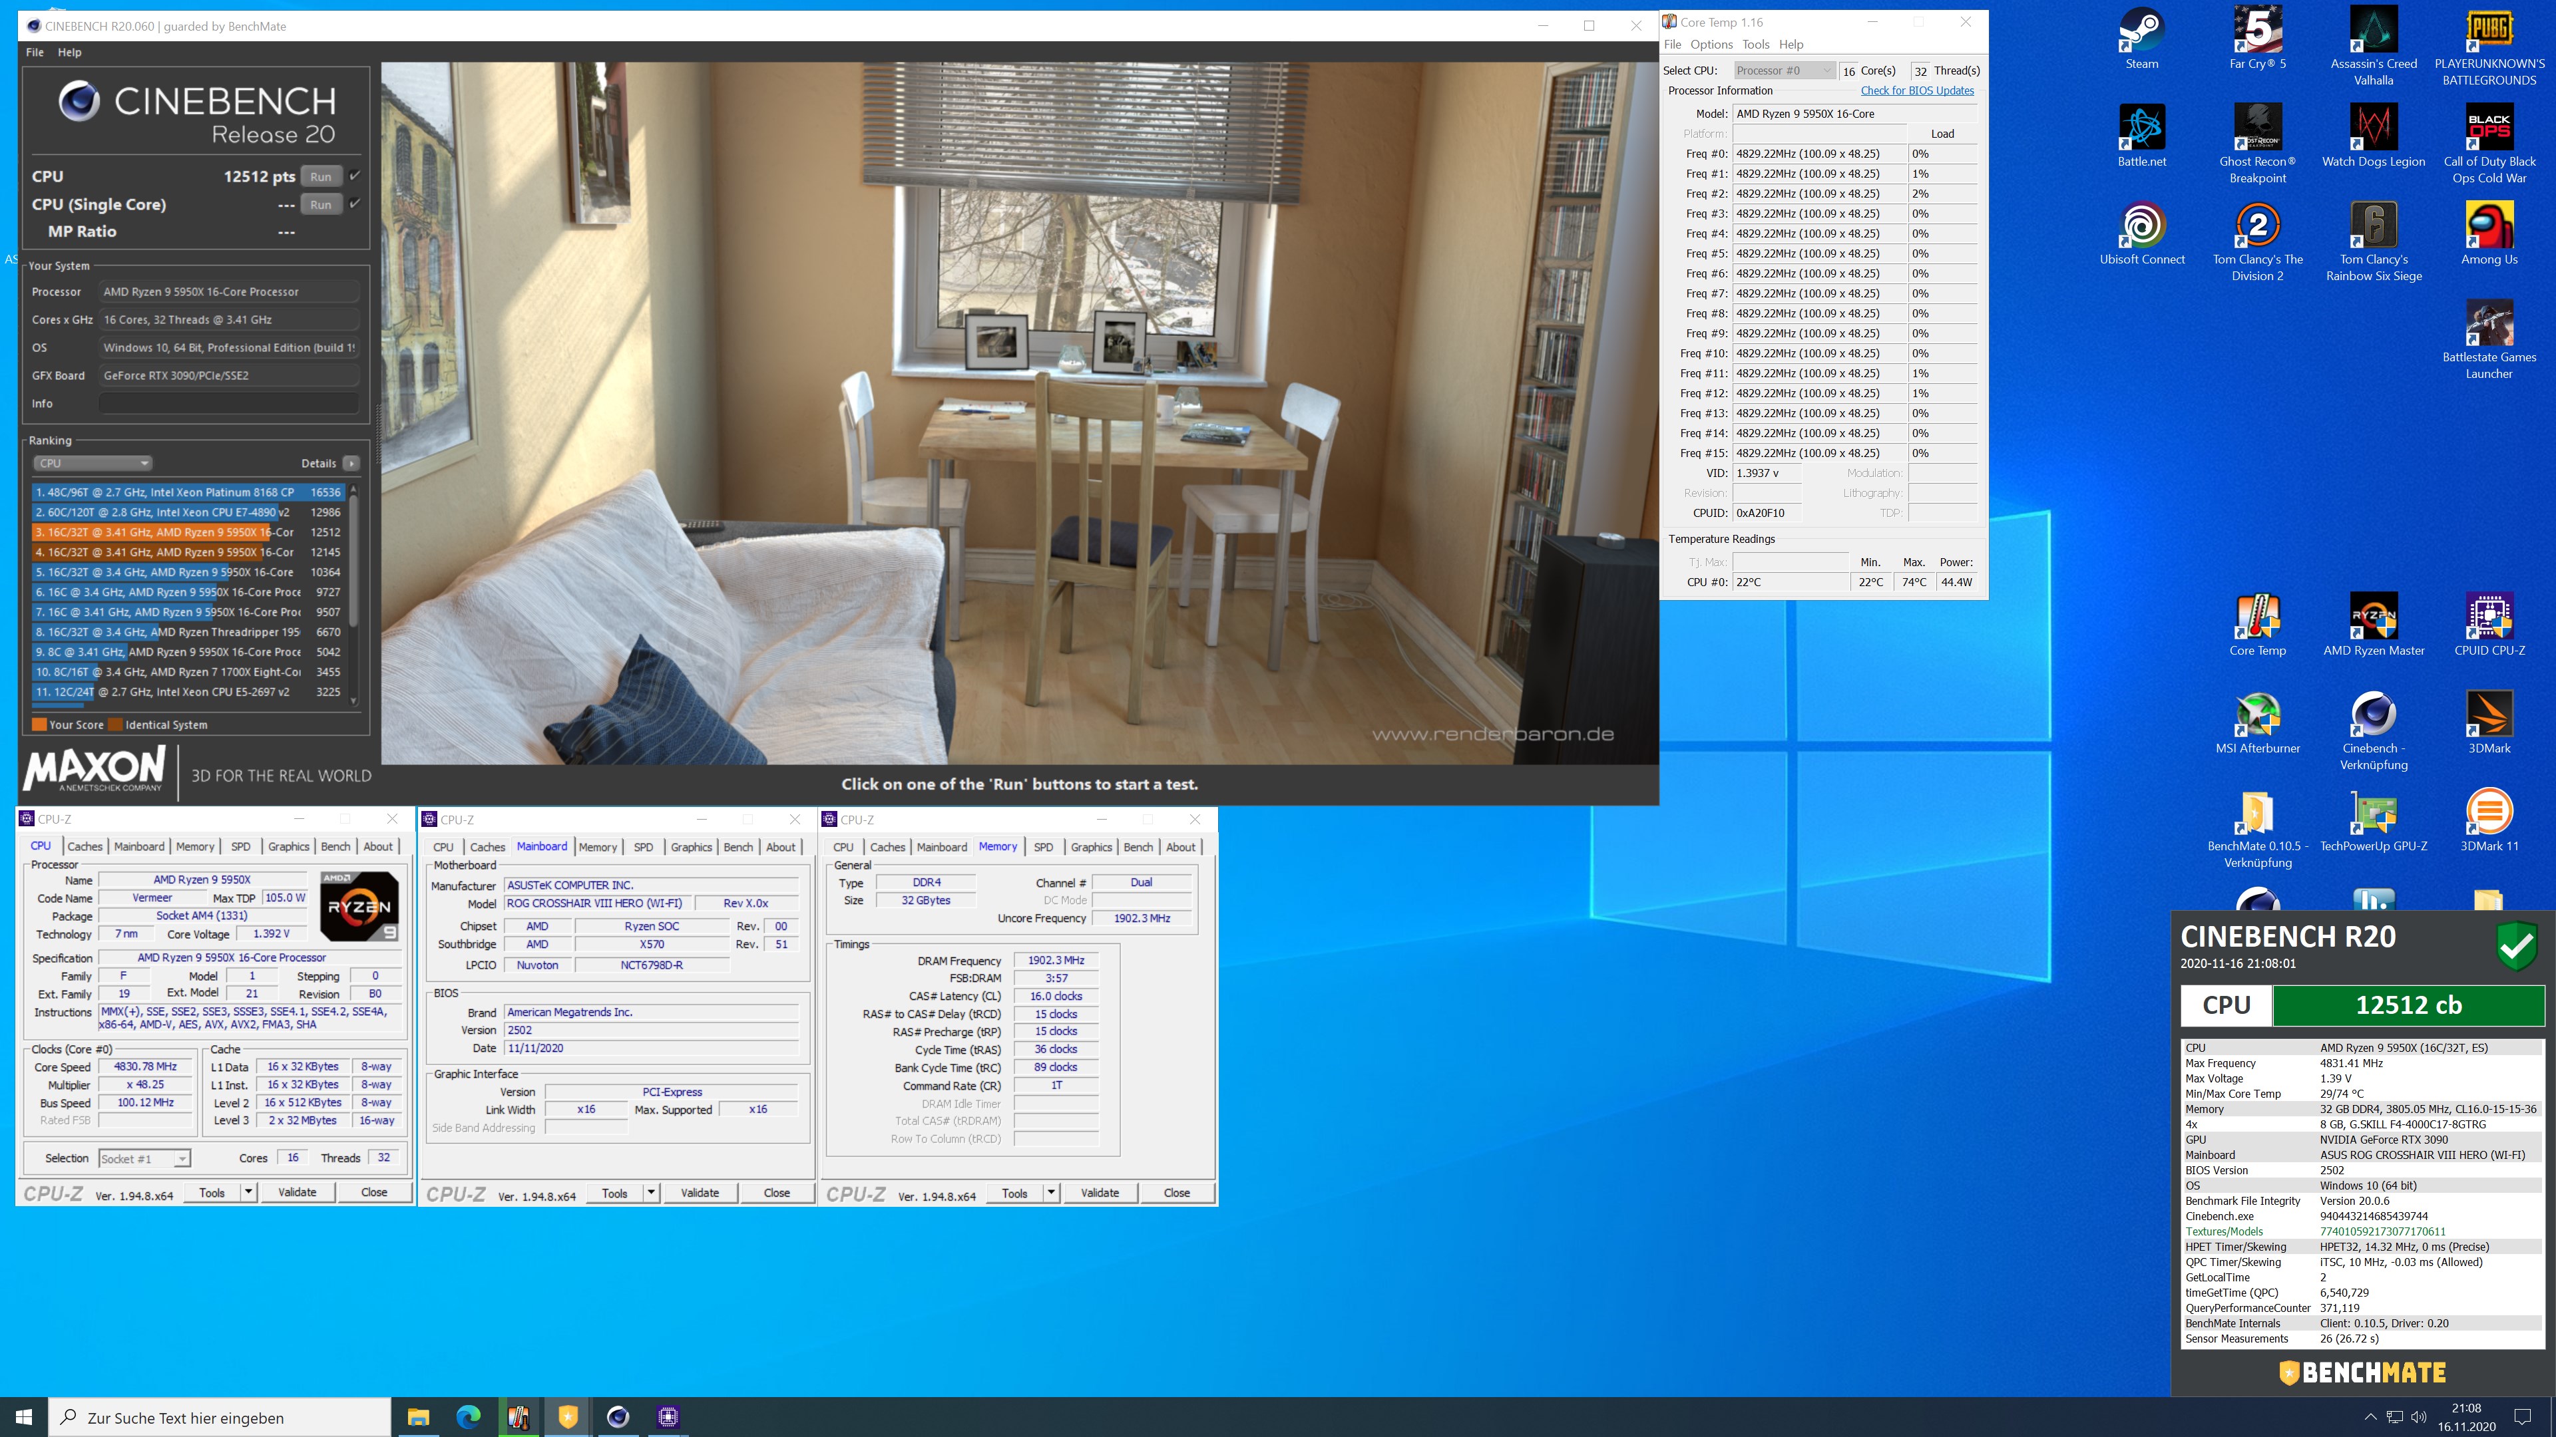Click the CPU-Z taskbar icon
This screenshot has width=2556, height=1437.
(x=667, y=1416)
